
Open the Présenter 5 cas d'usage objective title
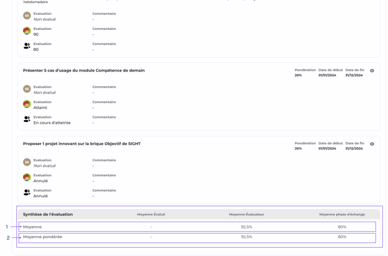[x=83, y=70]
